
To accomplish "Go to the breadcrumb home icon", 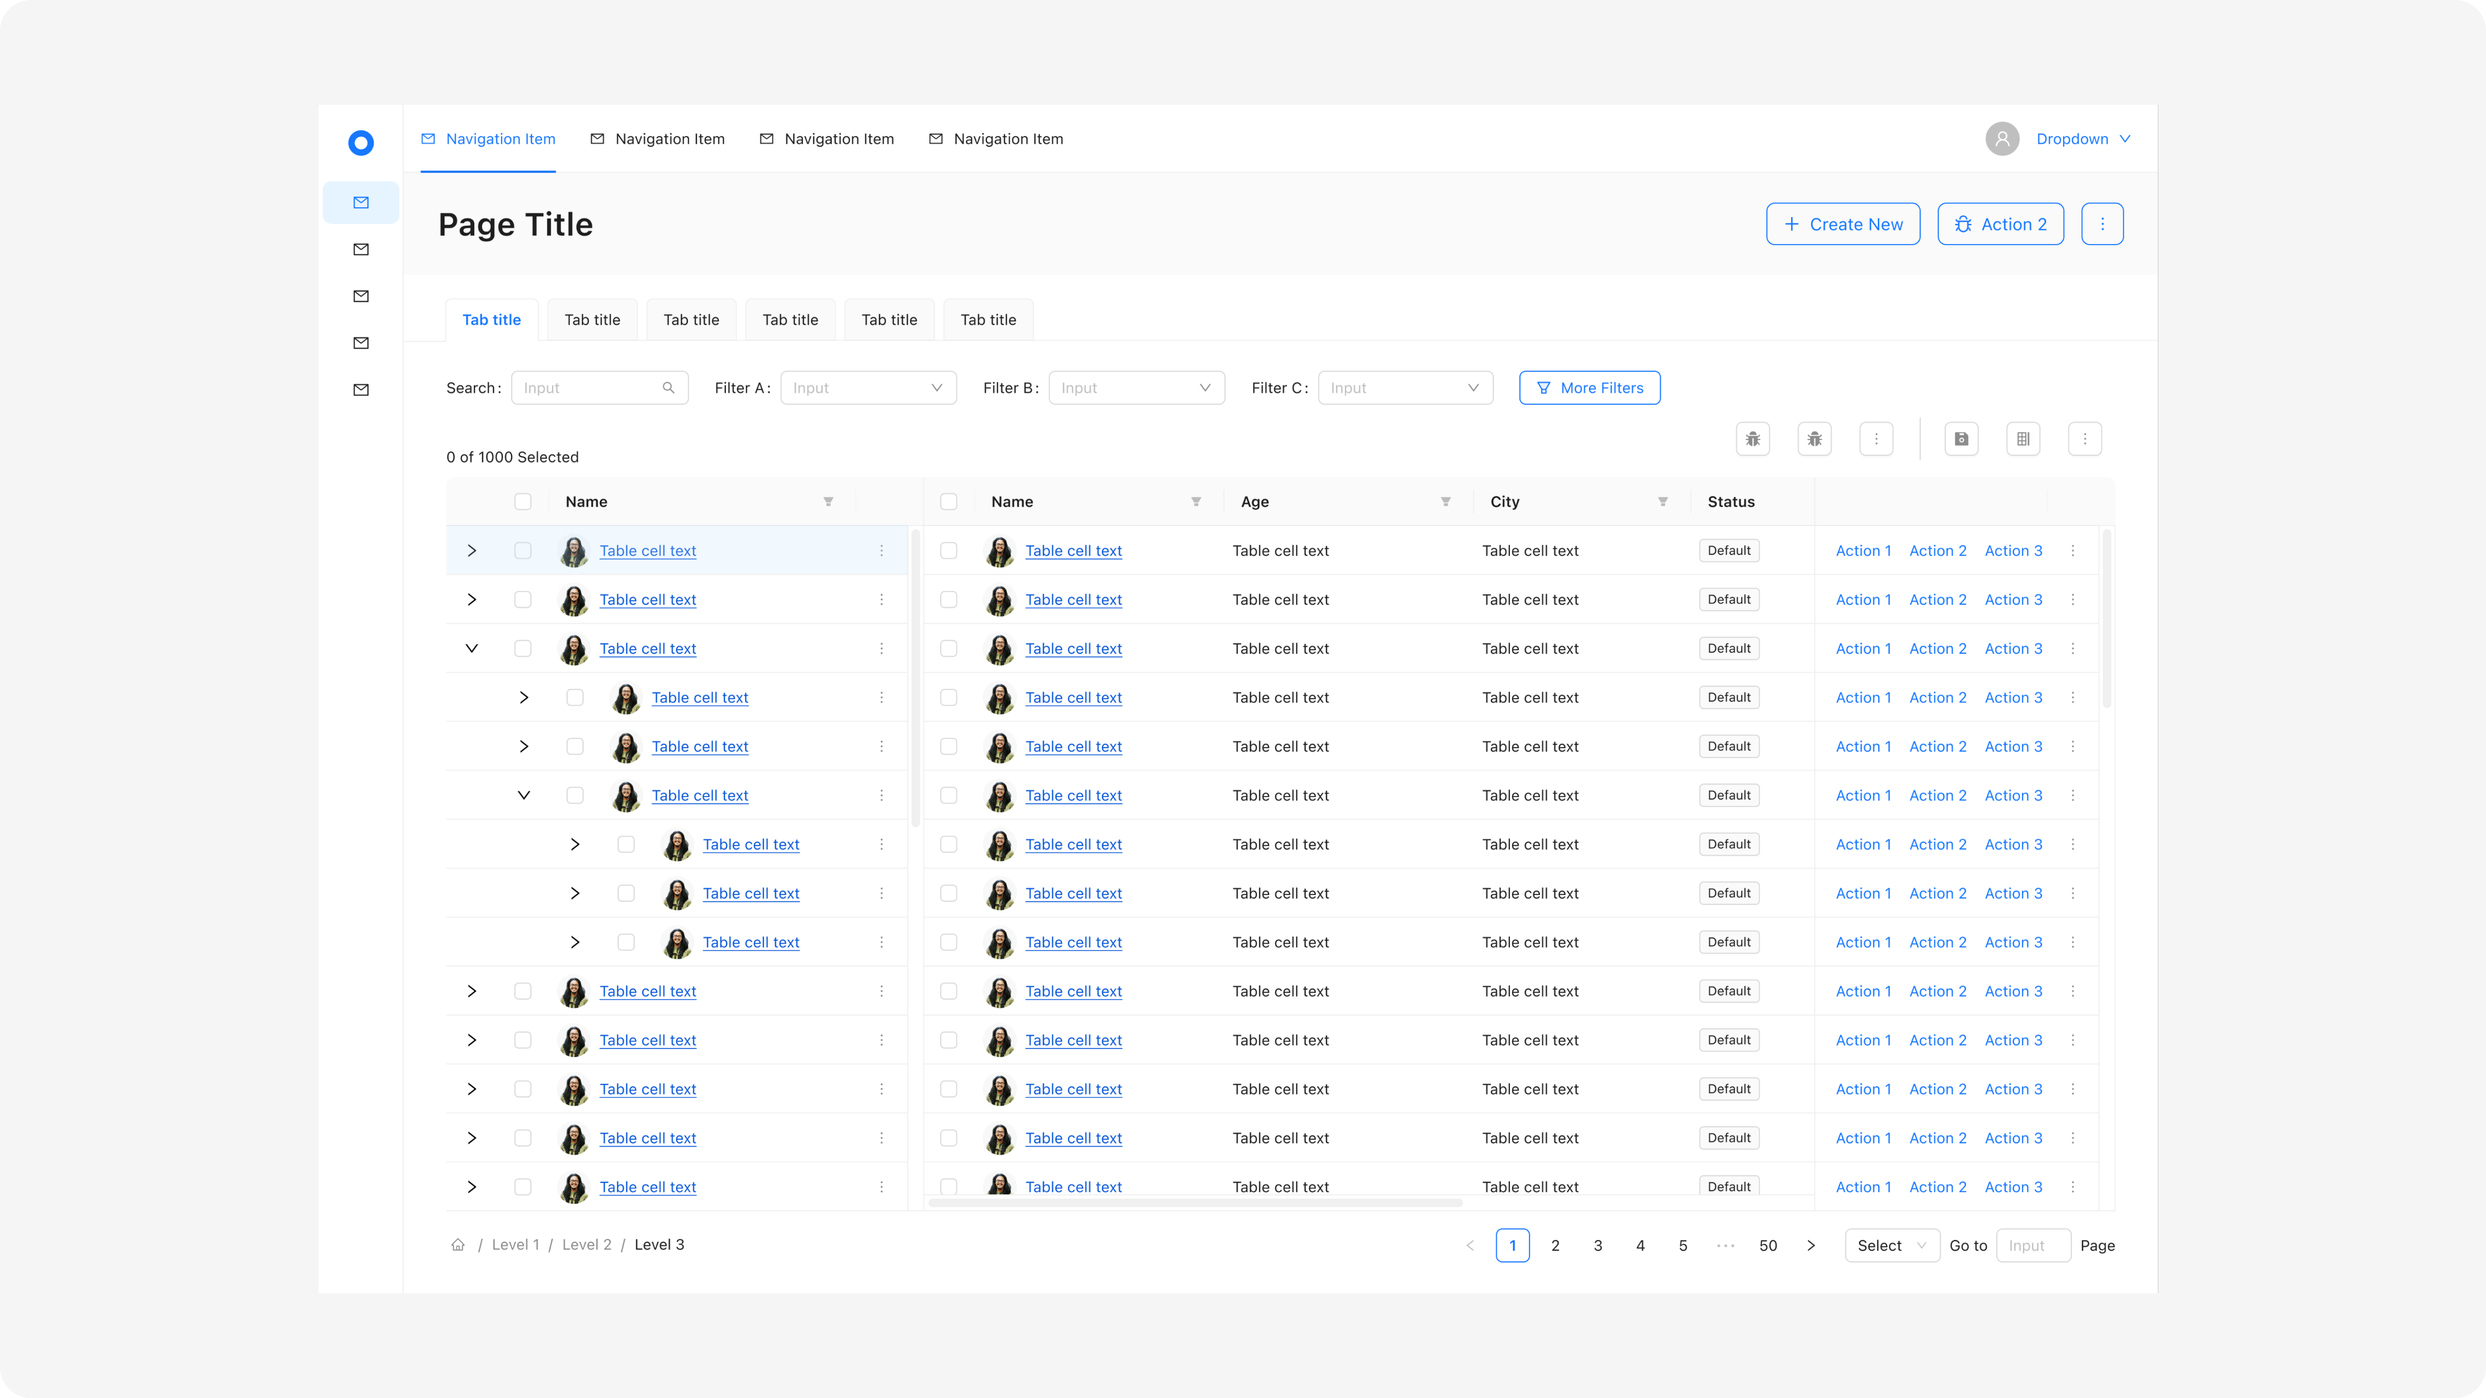I will (458, 1244).
